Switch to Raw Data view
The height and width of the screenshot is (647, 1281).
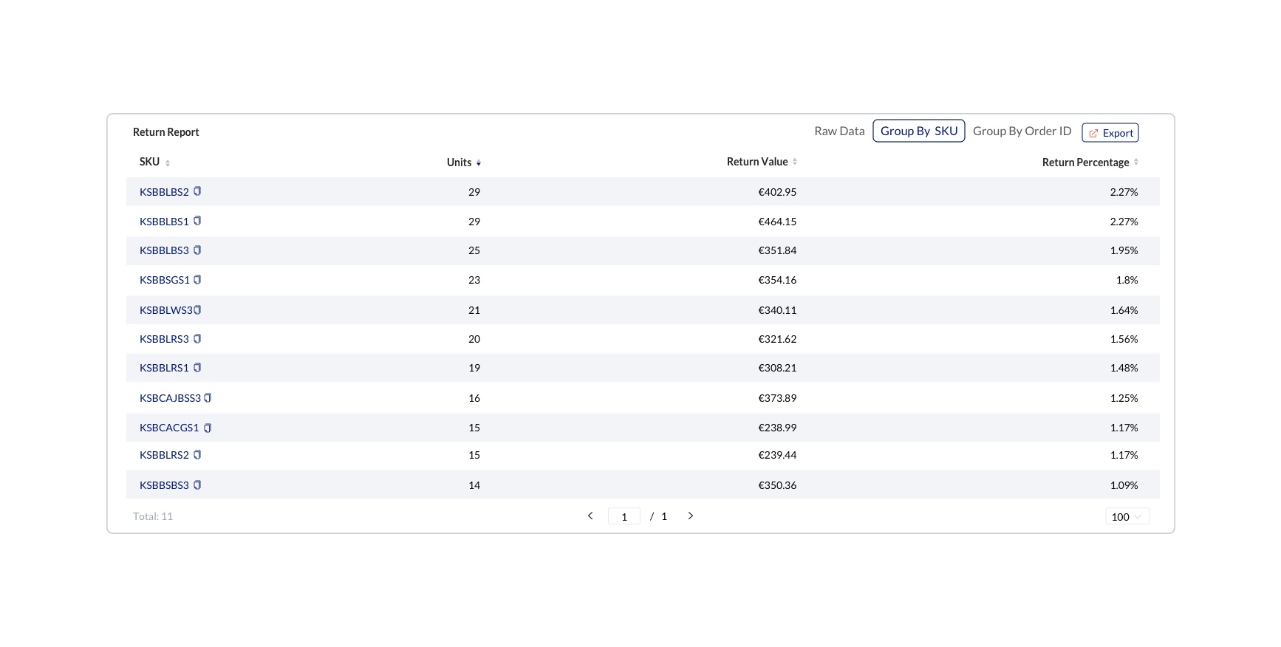[839, 131]
